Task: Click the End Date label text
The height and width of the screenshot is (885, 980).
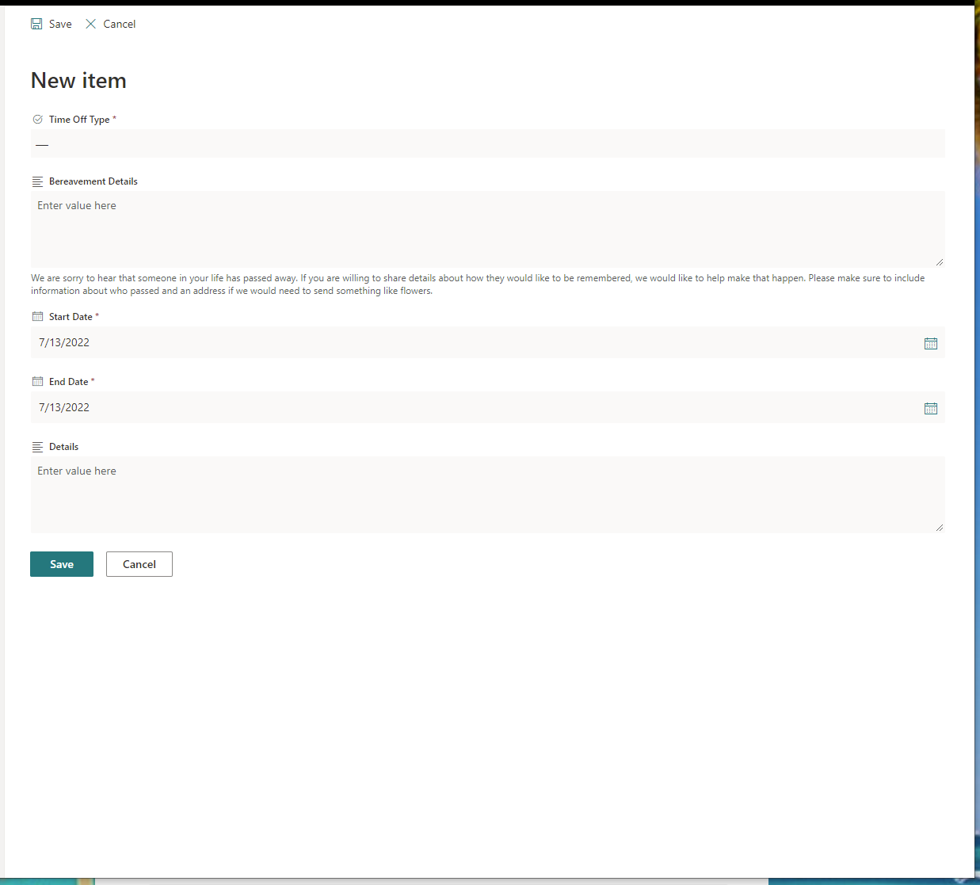Action: (x=68, y=382)
